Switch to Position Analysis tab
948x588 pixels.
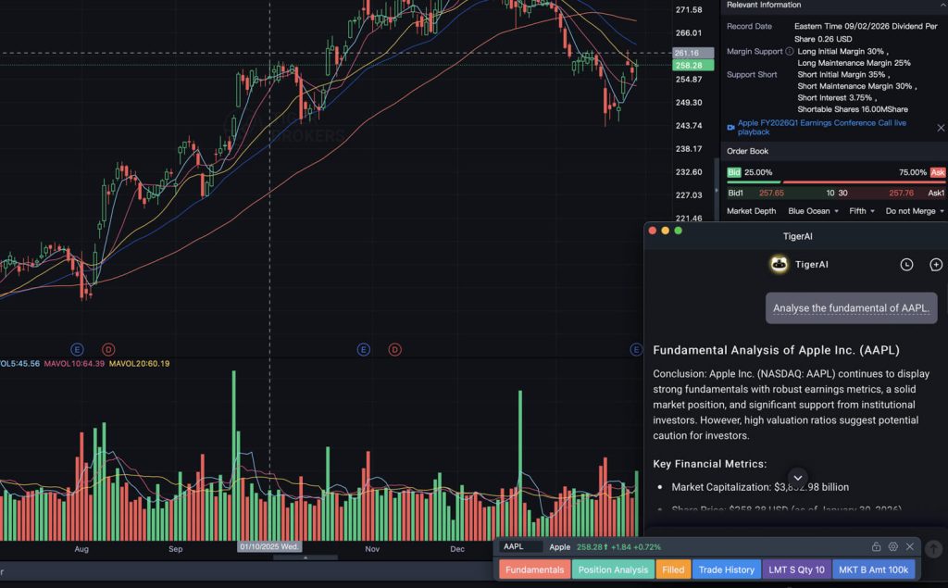tap(613, 569)
